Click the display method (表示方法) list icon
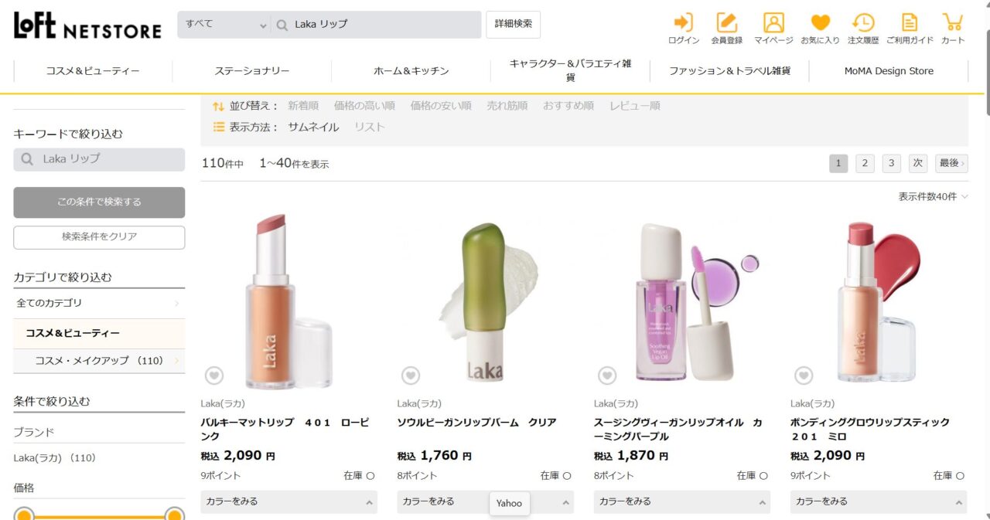Screen dimensions: 990x520 [x=219, y=127]
